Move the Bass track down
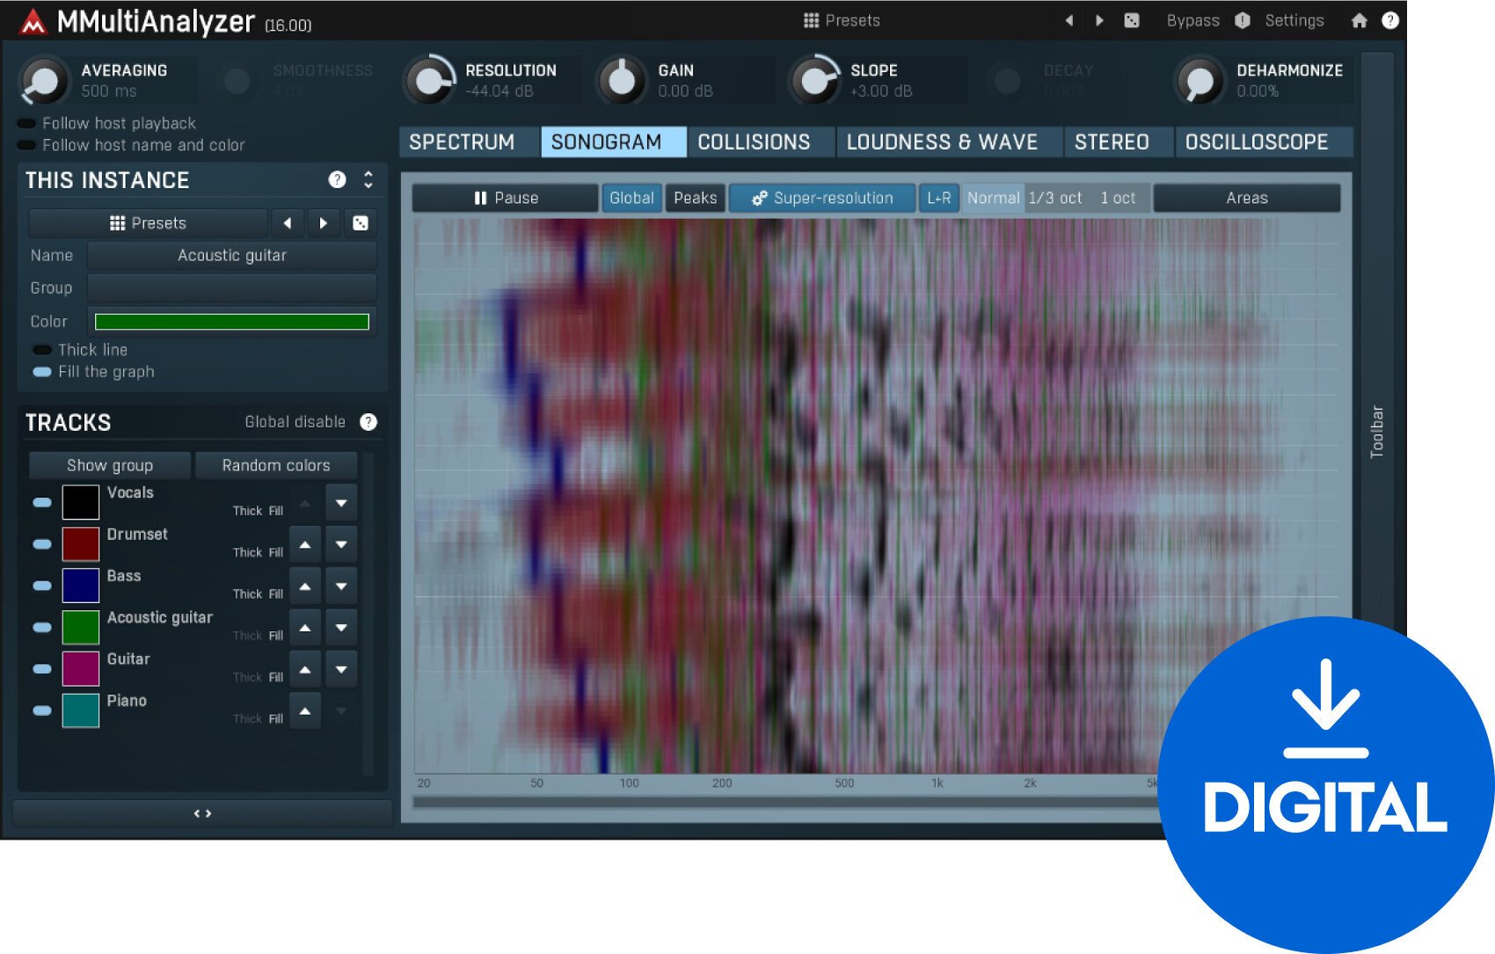1495x954 pixels. click(x=340, y=585)
